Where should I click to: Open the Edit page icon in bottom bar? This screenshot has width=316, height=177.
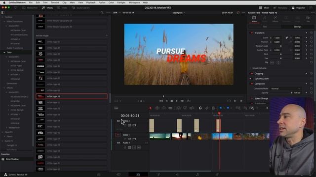tap(138, 175)
